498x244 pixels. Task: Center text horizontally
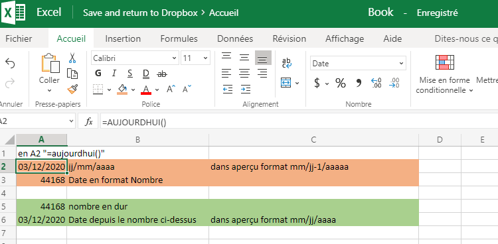(x=244, y=74)
